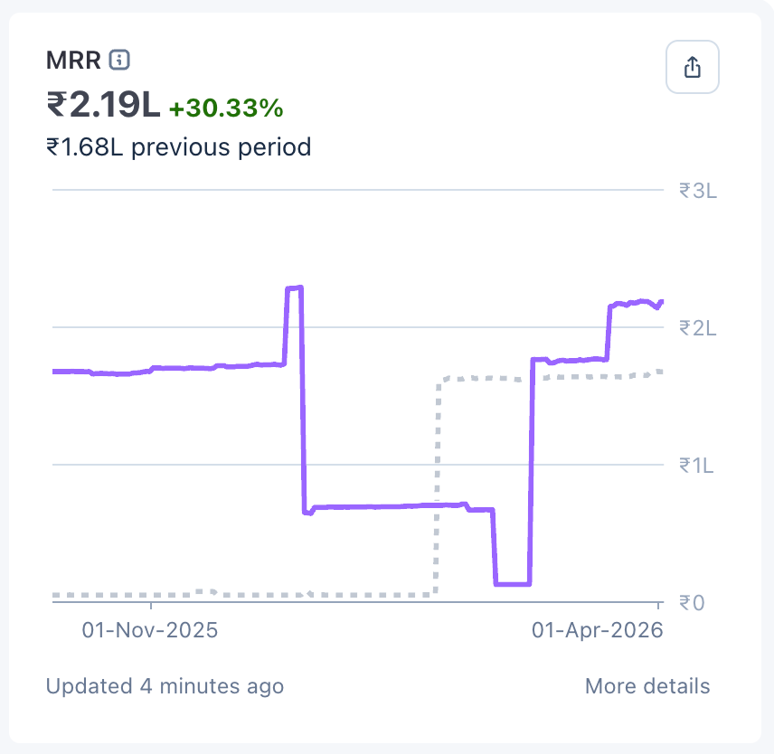Click the peak spike of the purple line
Screen dimensions: 774x754
(294, 288)
